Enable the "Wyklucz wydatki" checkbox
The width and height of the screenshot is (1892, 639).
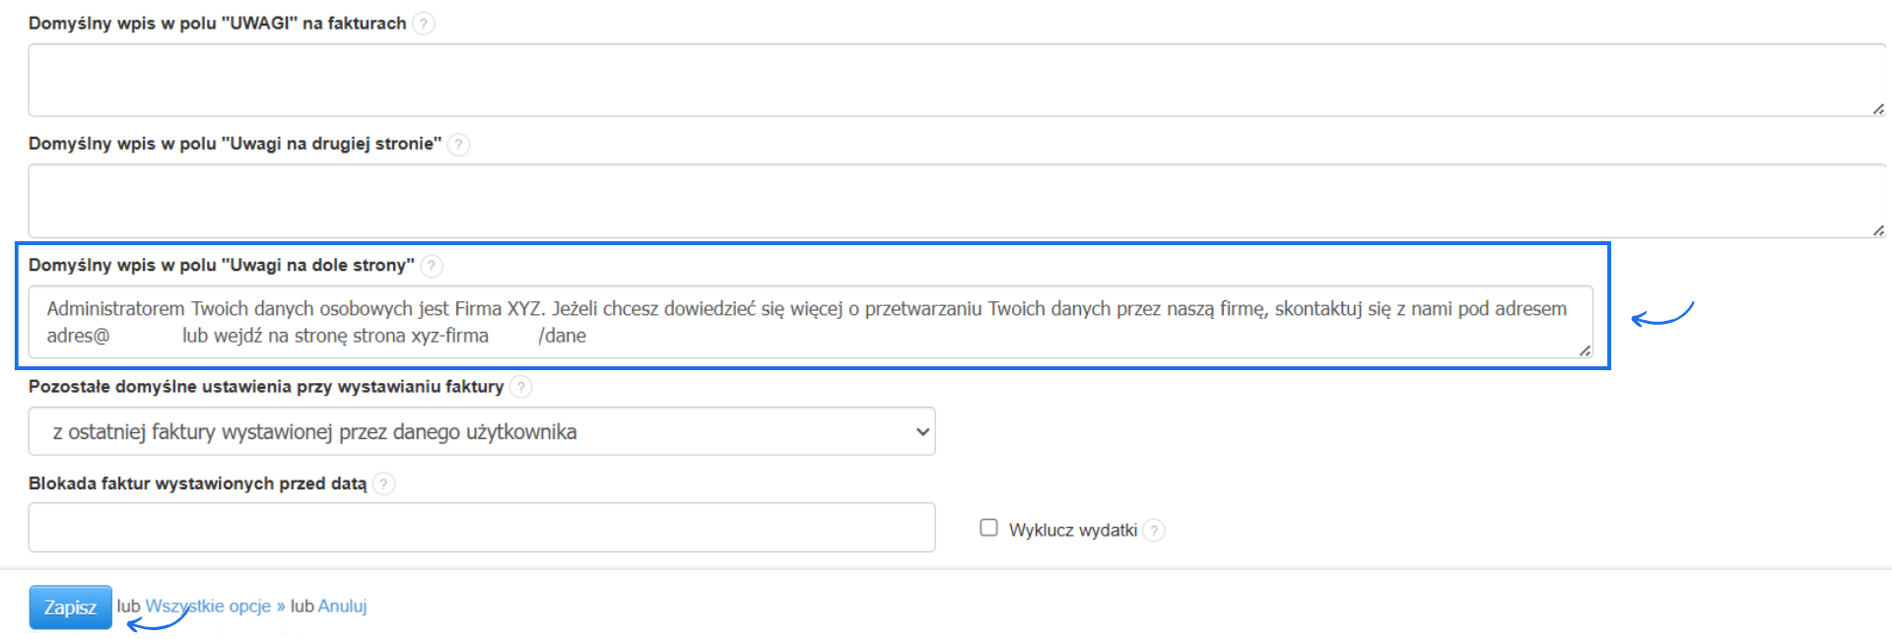click(x=988, y=528)
